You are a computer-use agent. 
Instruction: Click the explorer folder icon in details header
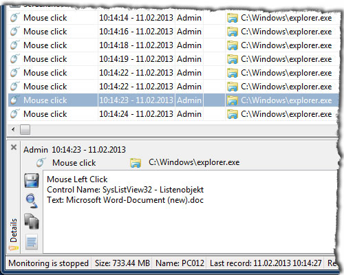136,163
